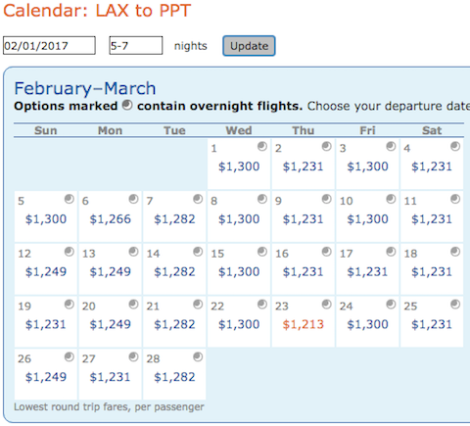Click overnight moon icon on February 12

pyautogui.click(x=70, y=252)
